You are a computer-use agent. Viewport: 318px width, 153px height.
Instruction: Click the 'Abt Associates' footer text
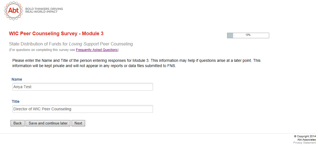pyautogui.click(x=306, y=140)
